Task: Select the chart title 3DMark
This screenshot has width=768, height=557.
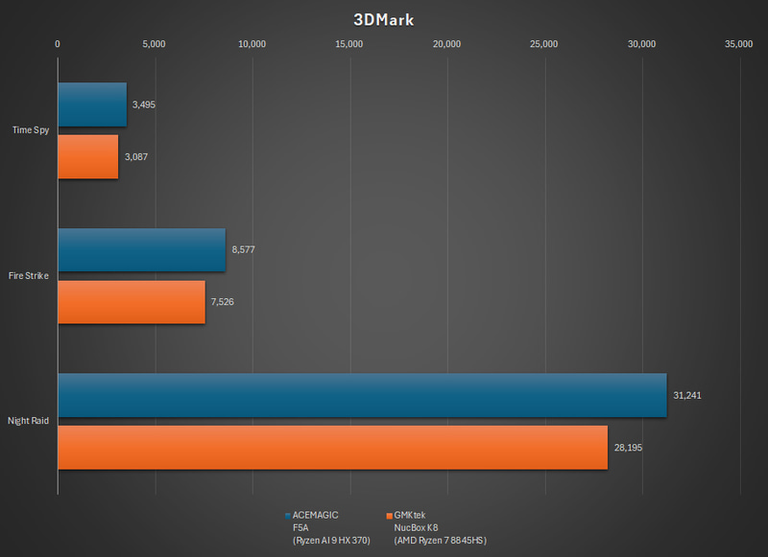Action: click(382, 19)
